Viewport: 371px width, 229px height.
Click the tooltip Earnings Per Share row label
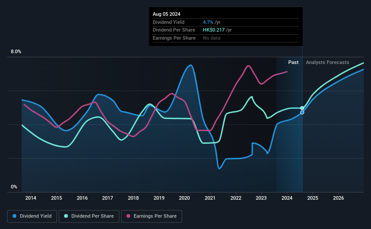(x=174, y=38)
